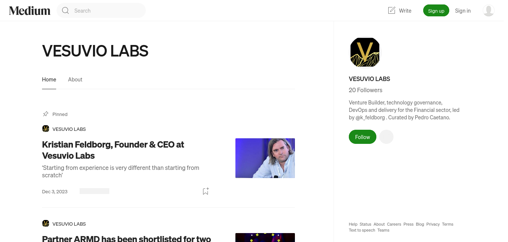
Task: Select the Home tab
Action: tap(49, 80)
